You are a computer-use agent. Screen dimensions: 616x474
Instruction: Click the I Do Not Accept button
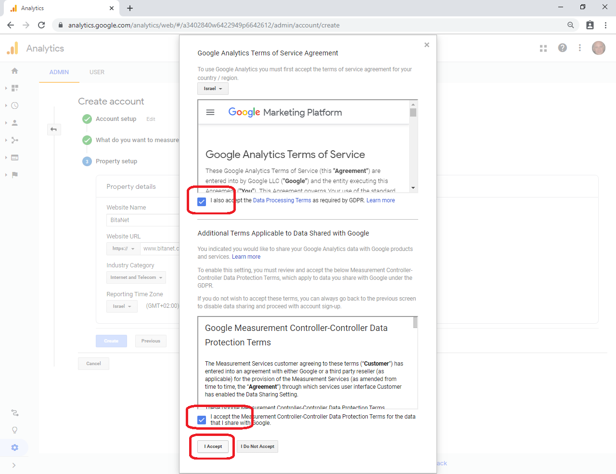[x=257, y=447]
